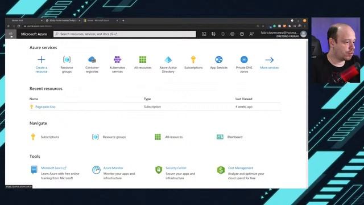Image resolution: width=364 pixels, height=205 pixels.
Task: Click the Dashboard icon in Navigate
Action: click(220, 137)
